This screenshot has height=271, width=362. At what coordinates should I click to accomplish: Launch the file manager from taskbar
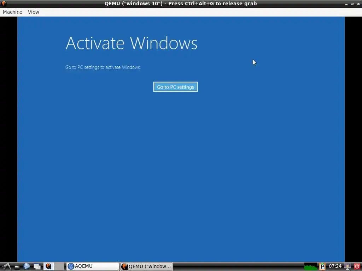click(17, 267)
